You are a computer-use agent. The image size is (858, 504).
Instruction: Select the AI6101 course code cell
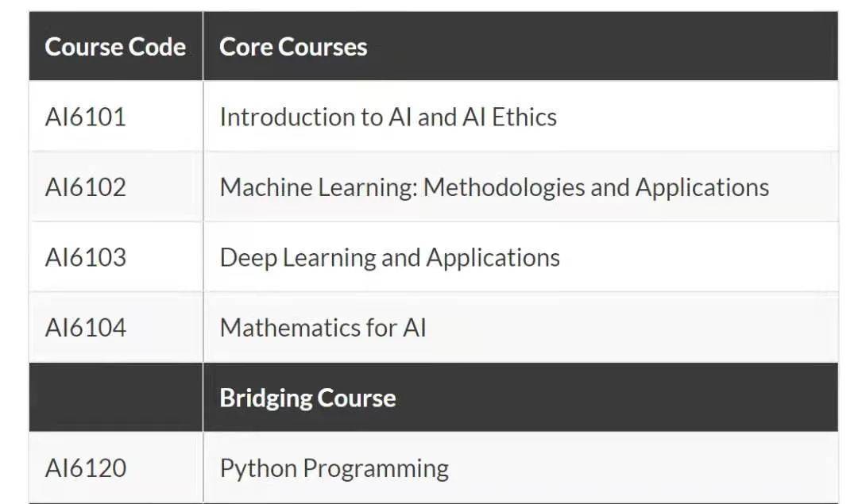coord(86,117)
